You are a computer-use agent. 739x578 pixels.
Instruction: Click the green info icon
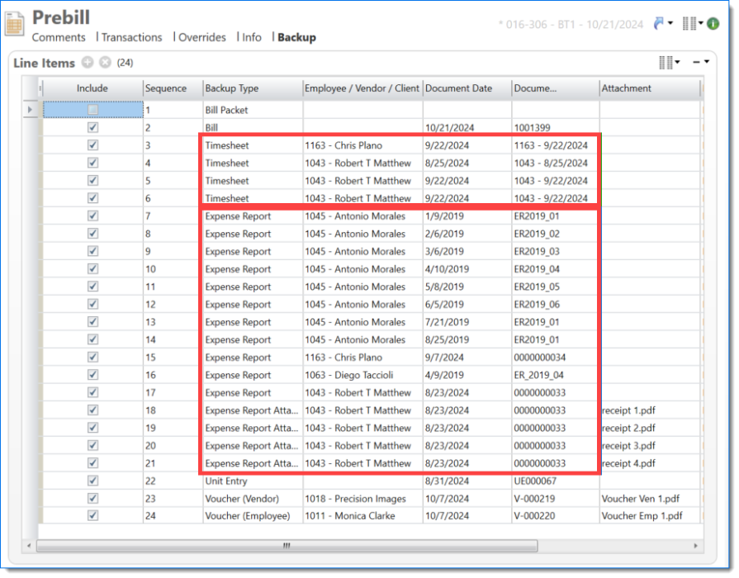pos(713,24)
